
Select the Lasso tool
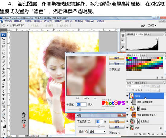(3, 47)
